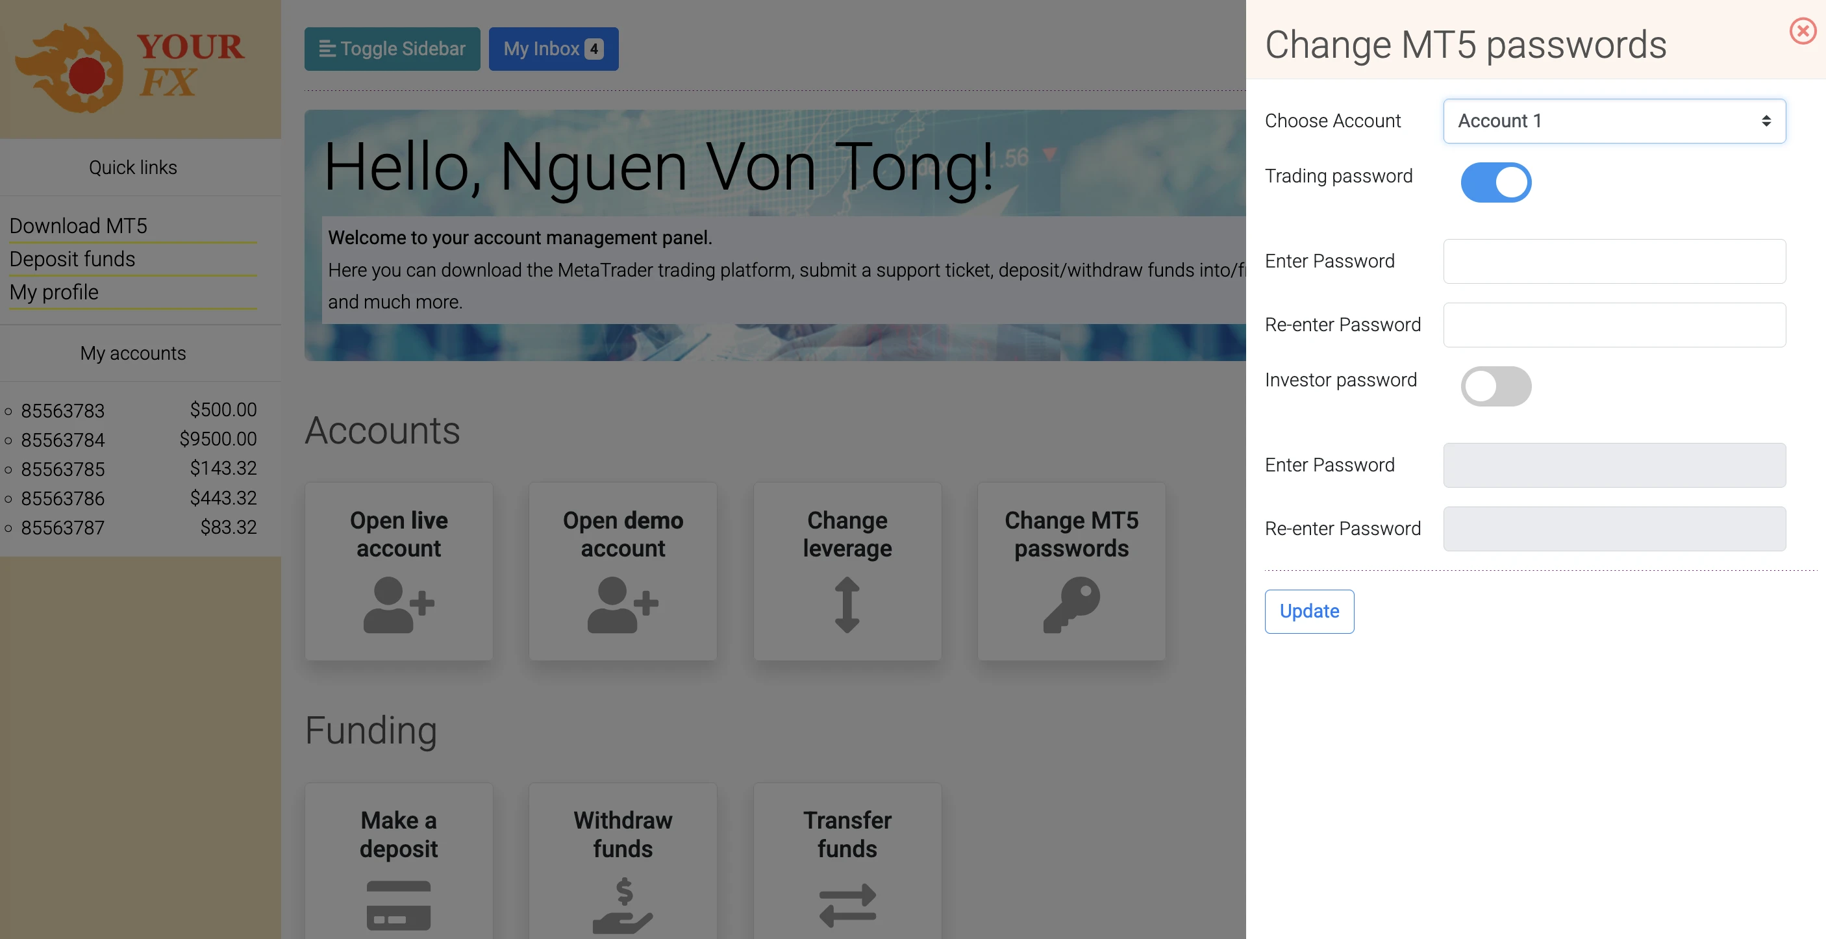Click the Toggle Sidebar button
The width and height of the screenshot is (1826, 939).
click(x=392, y=49)
